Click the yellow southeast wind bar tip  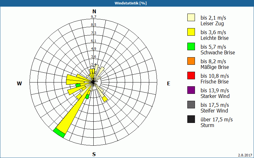(x=105, y=99)
